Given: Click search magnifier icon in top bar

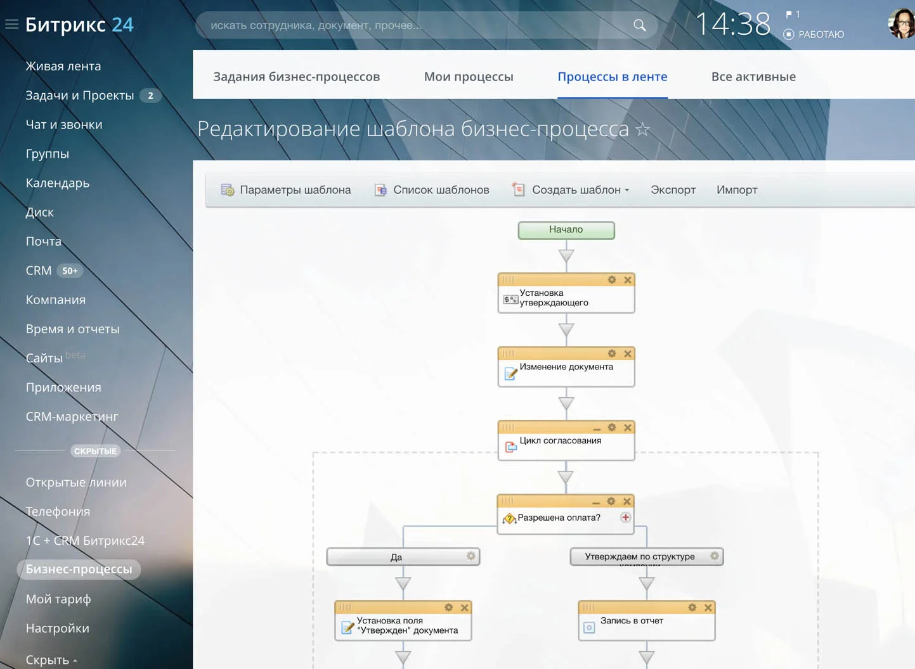Looking at the screenshot, I should (640, 25).
